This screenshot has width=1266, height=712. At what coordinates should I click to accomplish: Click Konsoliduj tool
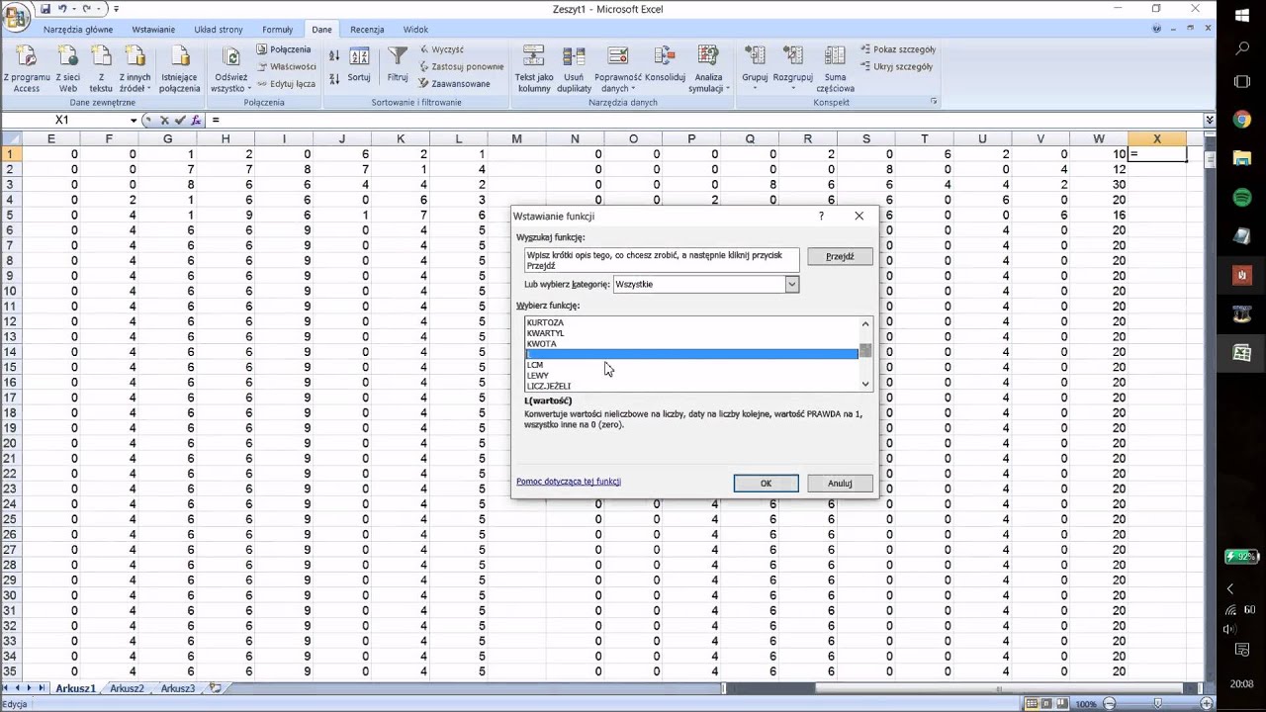[x=666, y=64]
